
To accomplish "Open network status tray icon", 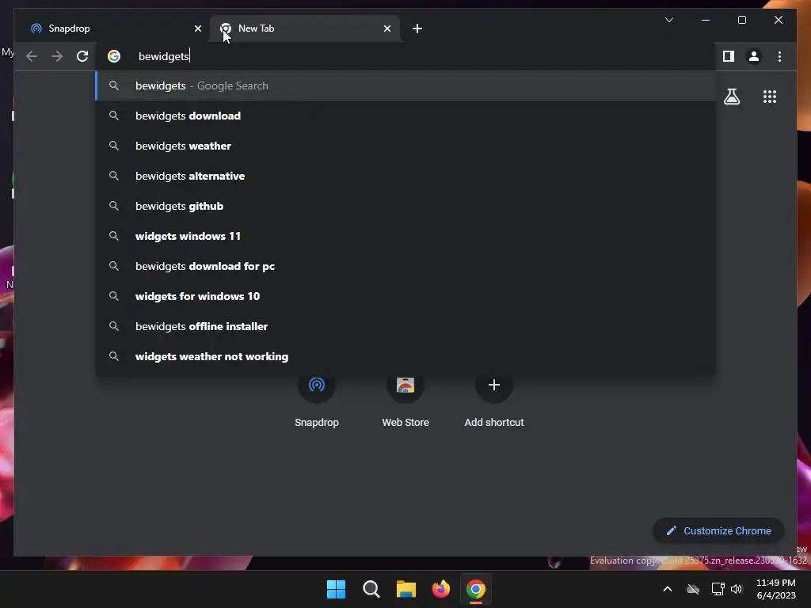I will coord(718,589).
